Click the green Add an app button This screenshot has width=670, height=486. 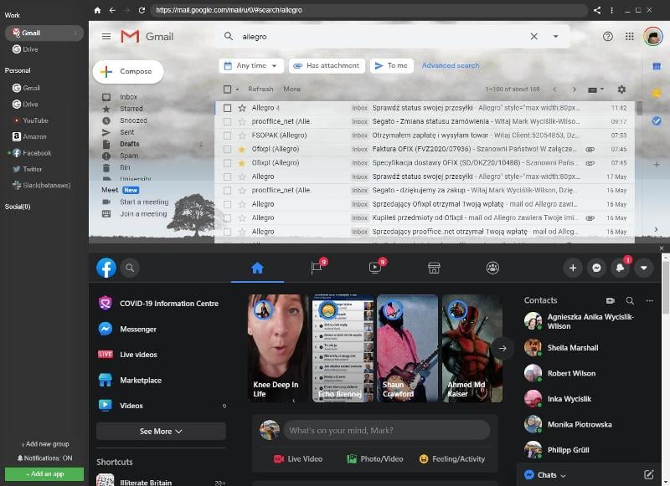[44, 473]
